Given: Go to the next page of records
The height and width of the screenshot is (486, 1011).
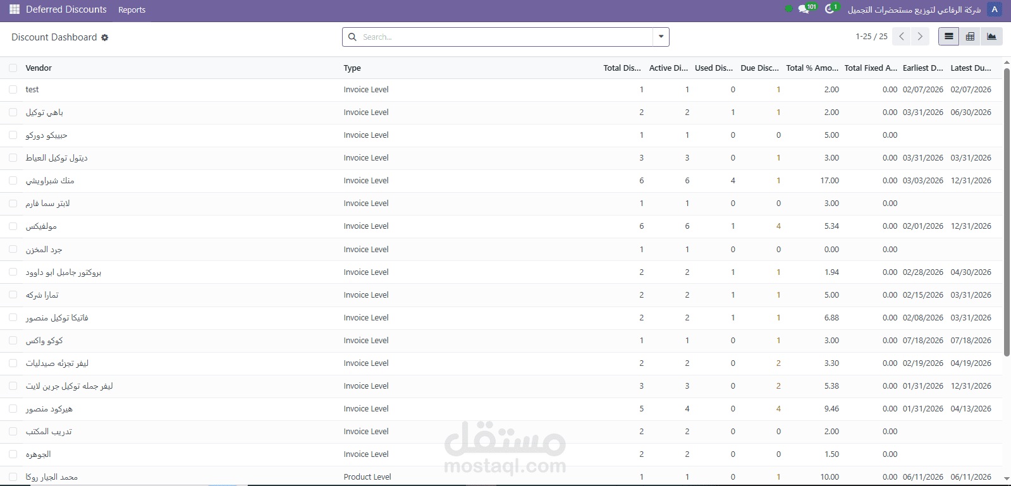Looking at the screenshot, I should pos(920,37).
